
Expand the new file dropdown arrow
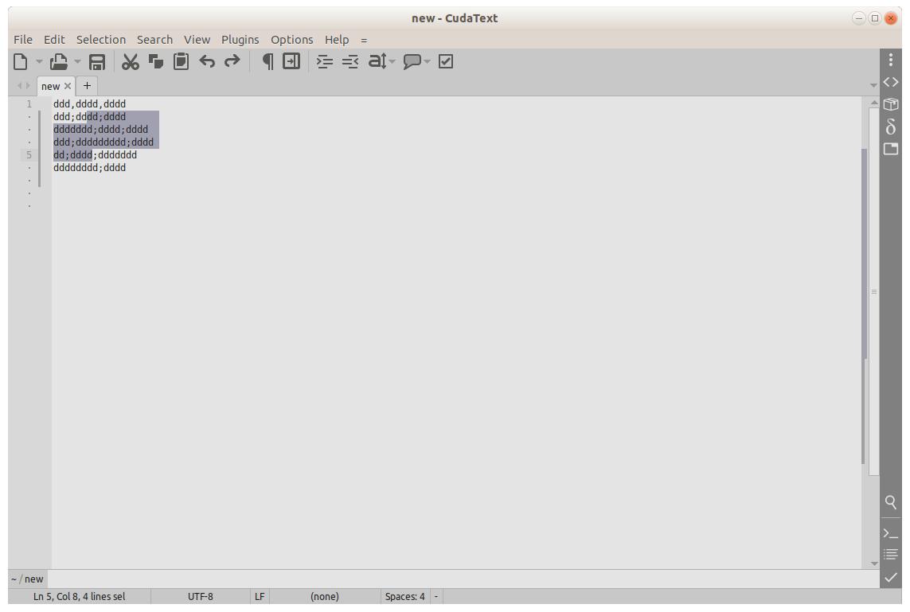[x=39, y=62]
